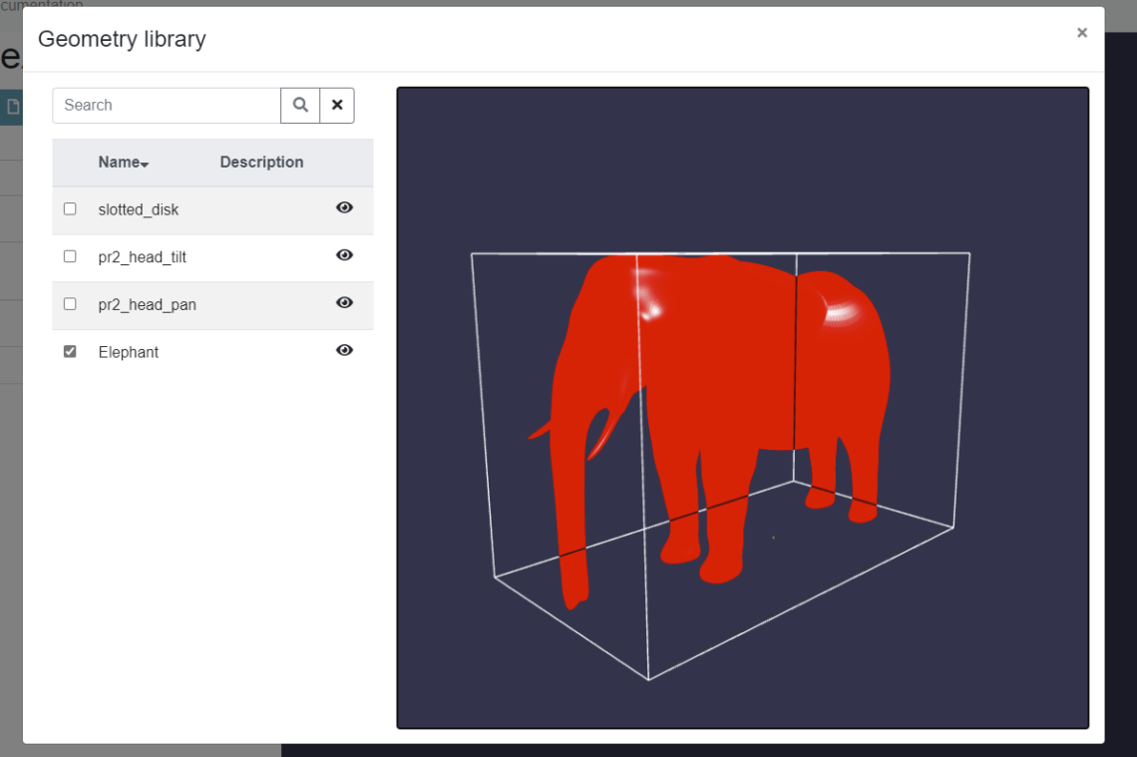Check the slotted_disk checkbox

(x=69, y=208)
